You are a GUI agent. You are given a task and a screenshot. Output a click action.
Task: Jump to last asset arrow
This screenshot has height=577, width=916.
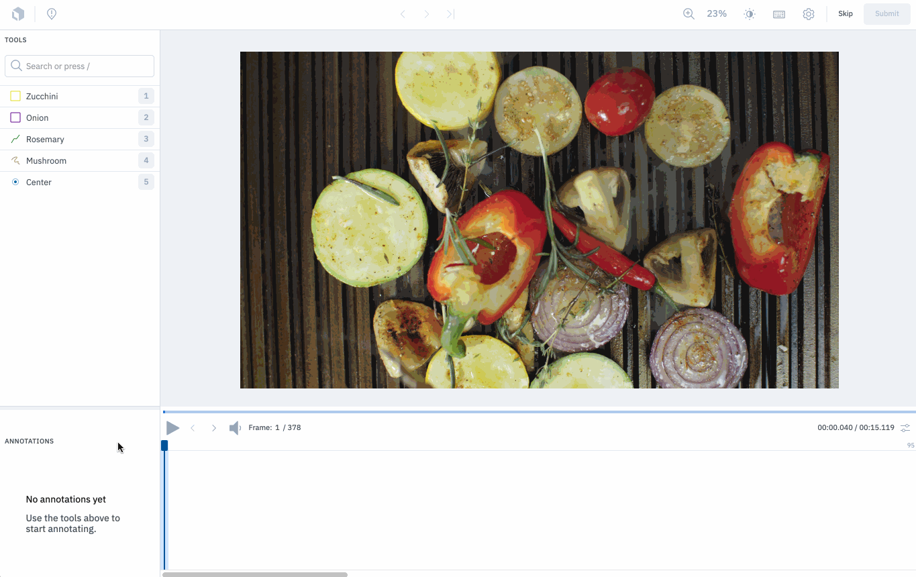click(450, 14)
